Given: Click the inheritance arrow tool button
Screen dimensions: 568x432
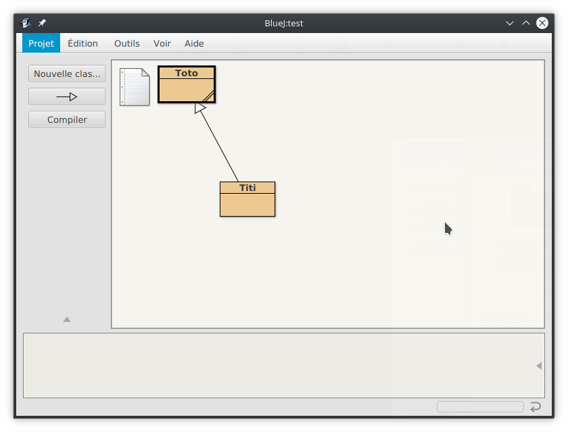Looking at the screenshot, I should pyautogui.click(x=67, y=97).
